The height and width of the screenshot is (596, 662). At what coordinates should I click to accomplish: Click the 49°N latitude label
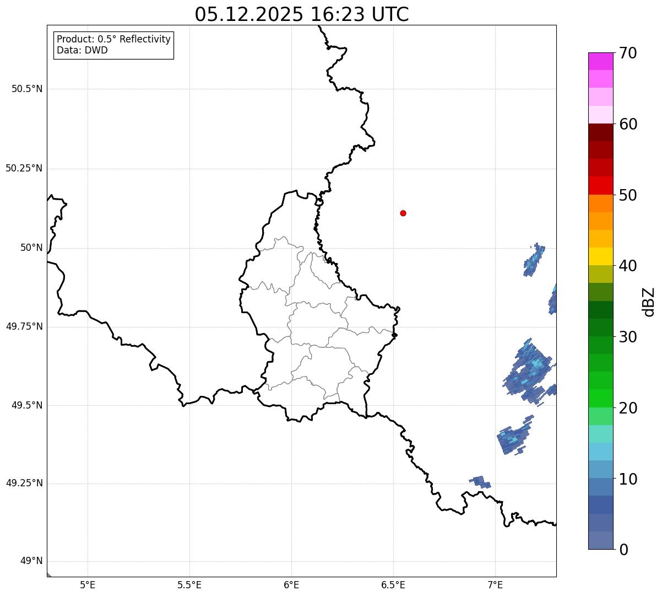[x=31, y=561]
